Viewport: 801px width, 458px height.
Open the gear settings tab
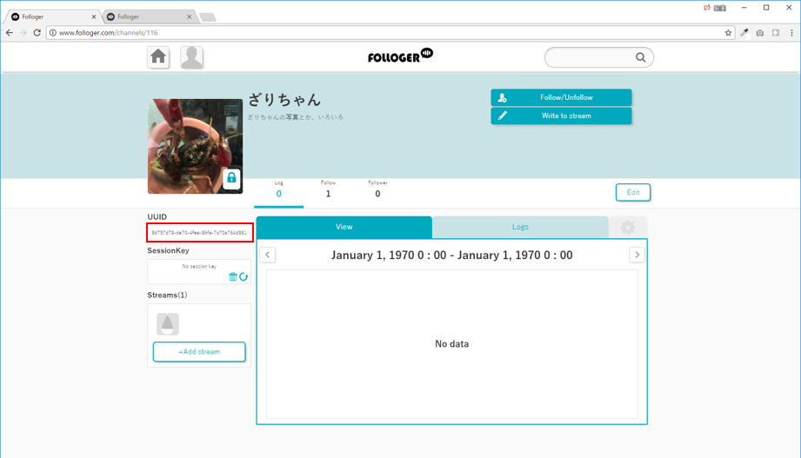(x=628, y=227)
